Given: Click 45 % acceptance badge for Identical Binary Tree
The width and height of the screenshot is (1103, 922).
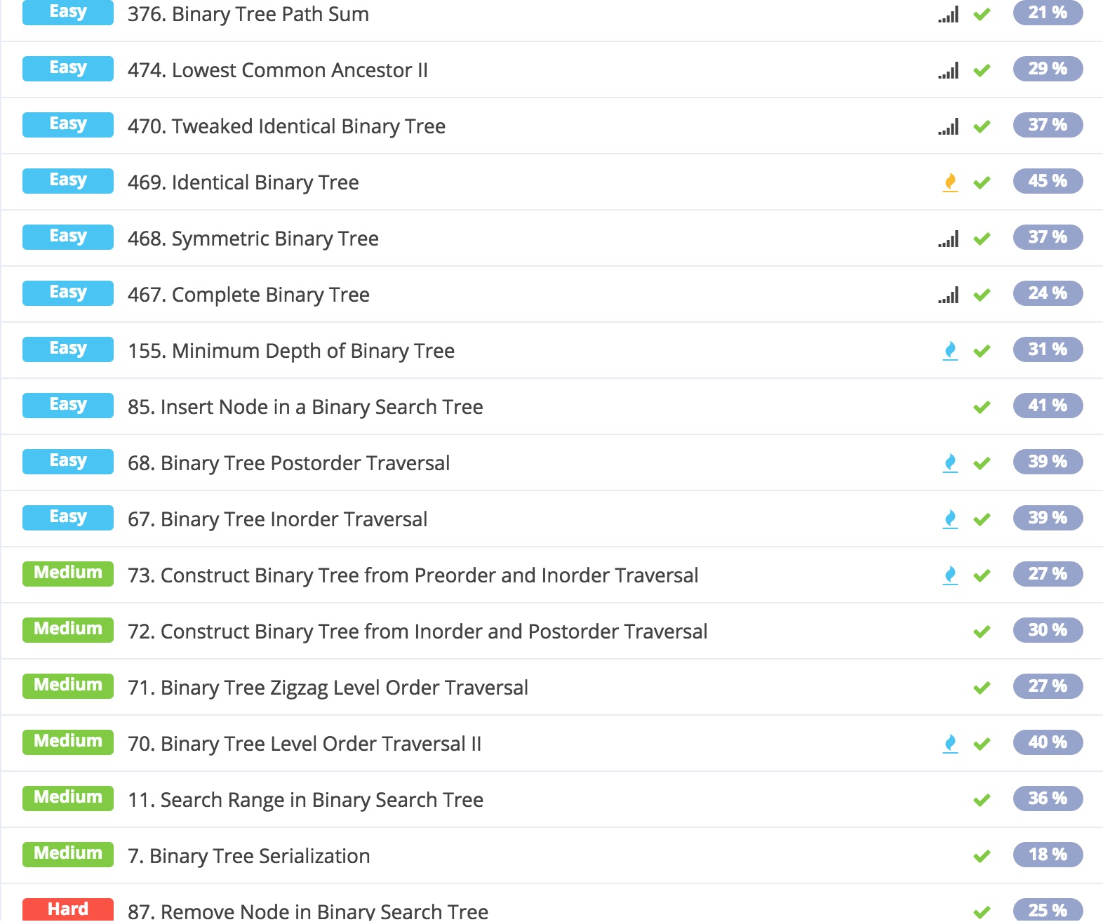Looking at the screenshot, I should pos(1048,181).
